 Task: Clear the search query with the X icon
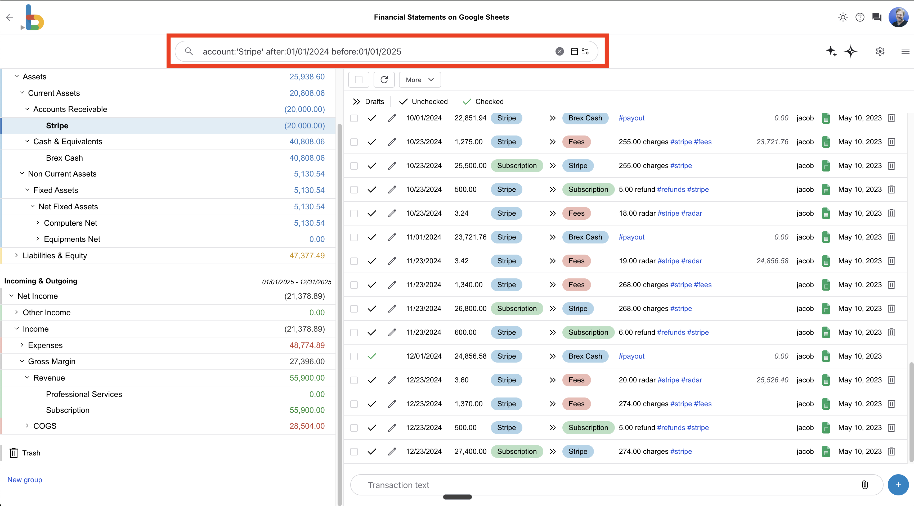pos(560,51)
